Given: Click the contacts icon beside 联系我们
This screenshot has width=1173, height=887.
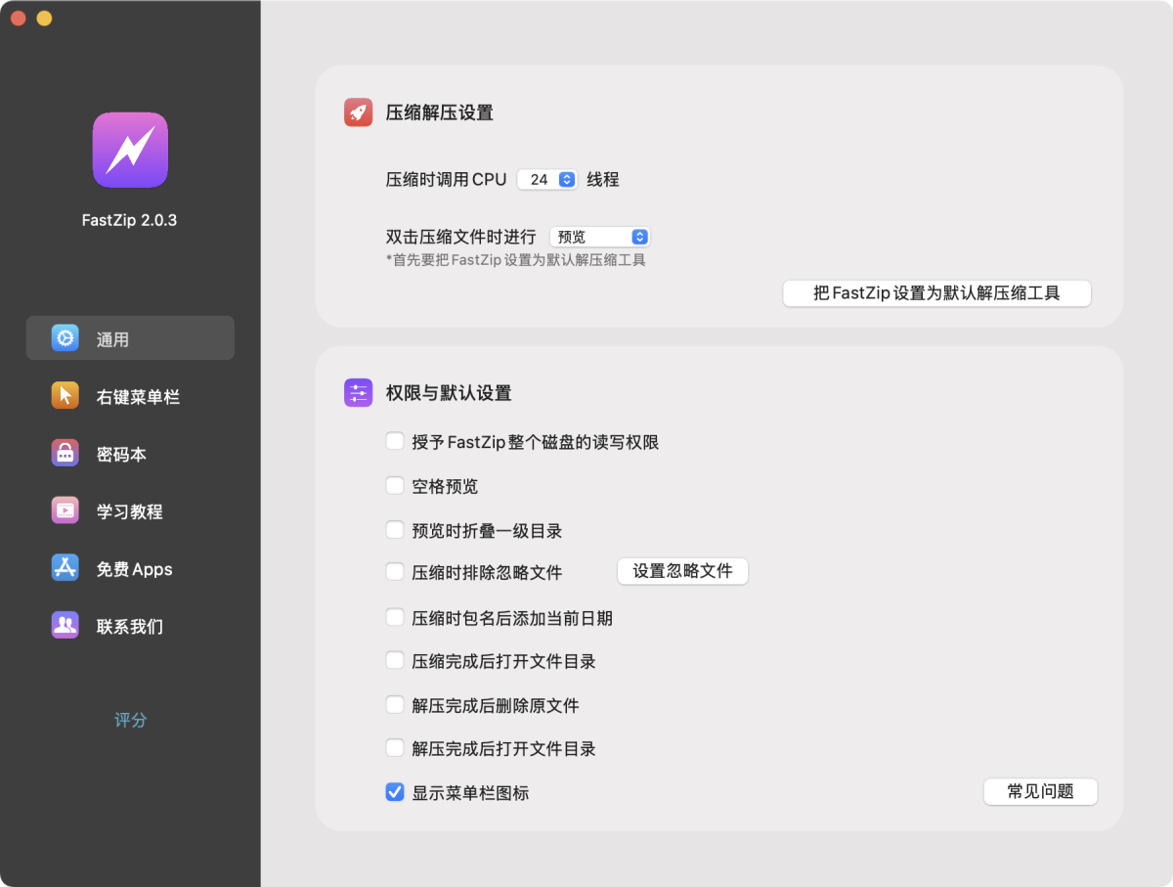Looking at the screenshot, I should [x=65, y=626].
